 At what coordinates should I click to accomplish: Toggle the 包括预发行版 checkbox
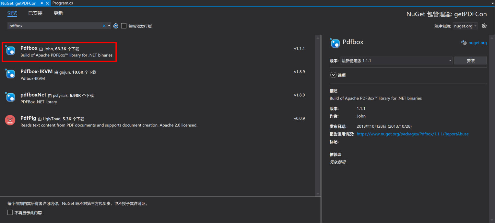[124, 26]
